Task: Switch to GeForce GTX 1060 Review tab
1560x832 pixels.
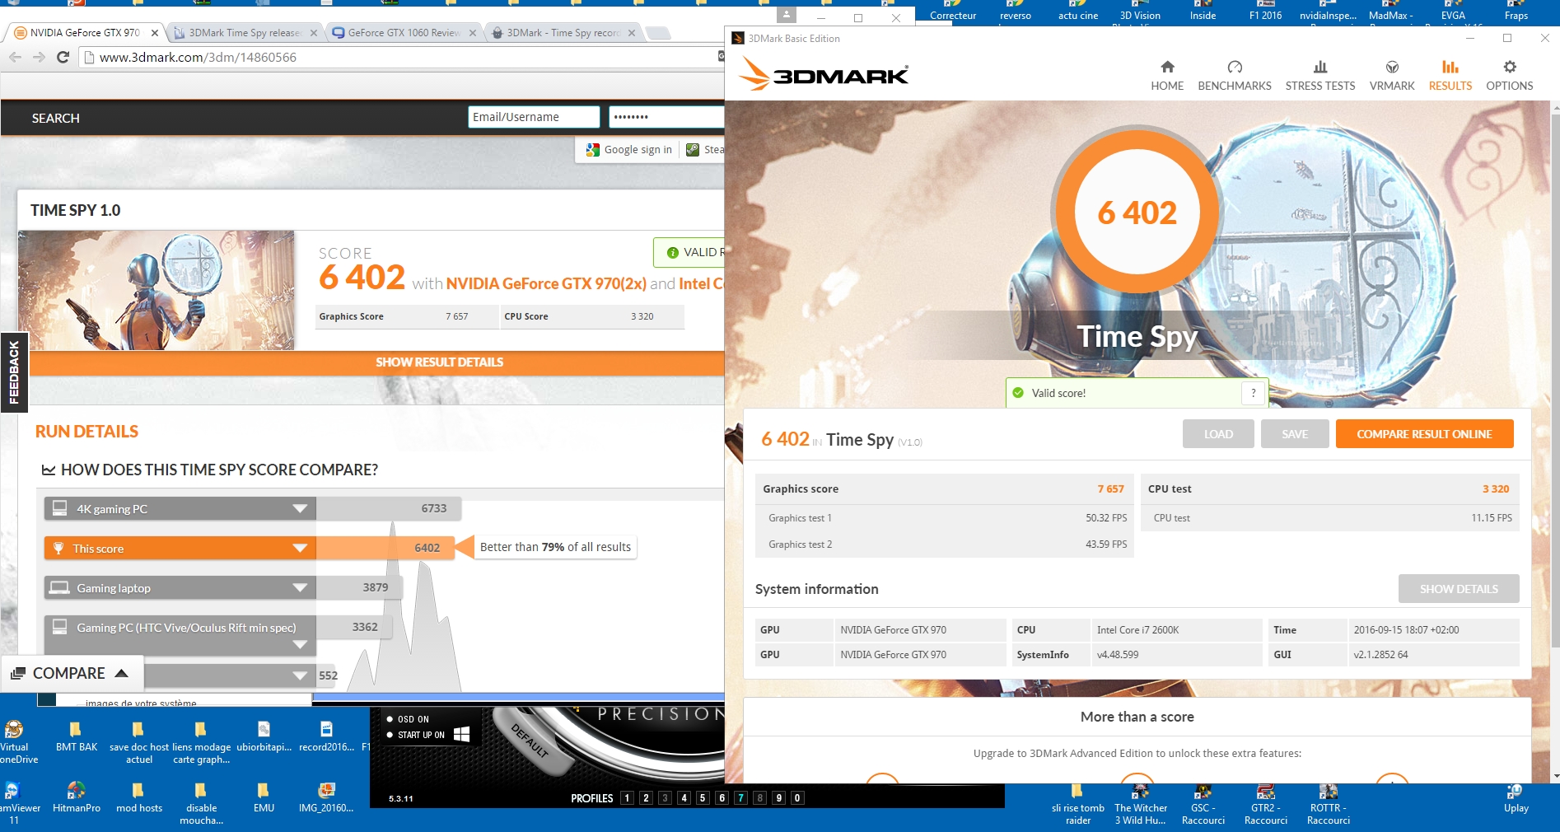Action: [x=403, y=33]
